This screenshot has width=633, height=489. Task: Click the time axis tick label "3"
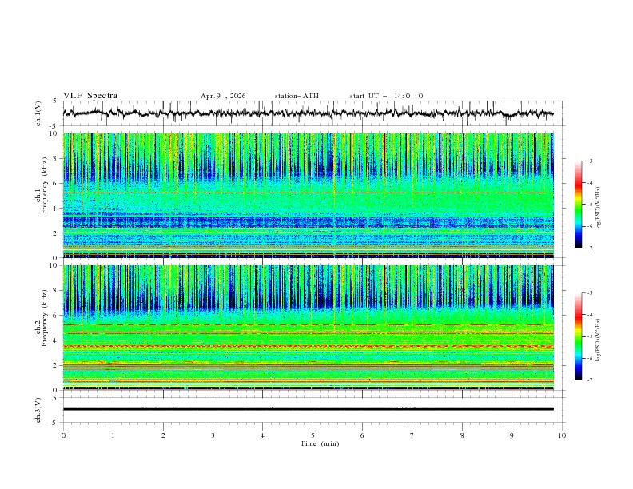click(x=213, y=435)
